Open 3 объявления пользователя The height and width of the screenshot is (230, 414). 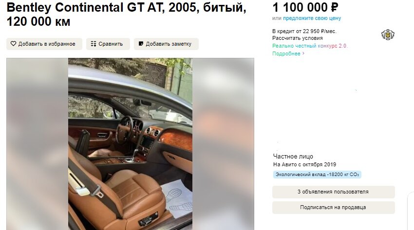(x=334, y=192)
